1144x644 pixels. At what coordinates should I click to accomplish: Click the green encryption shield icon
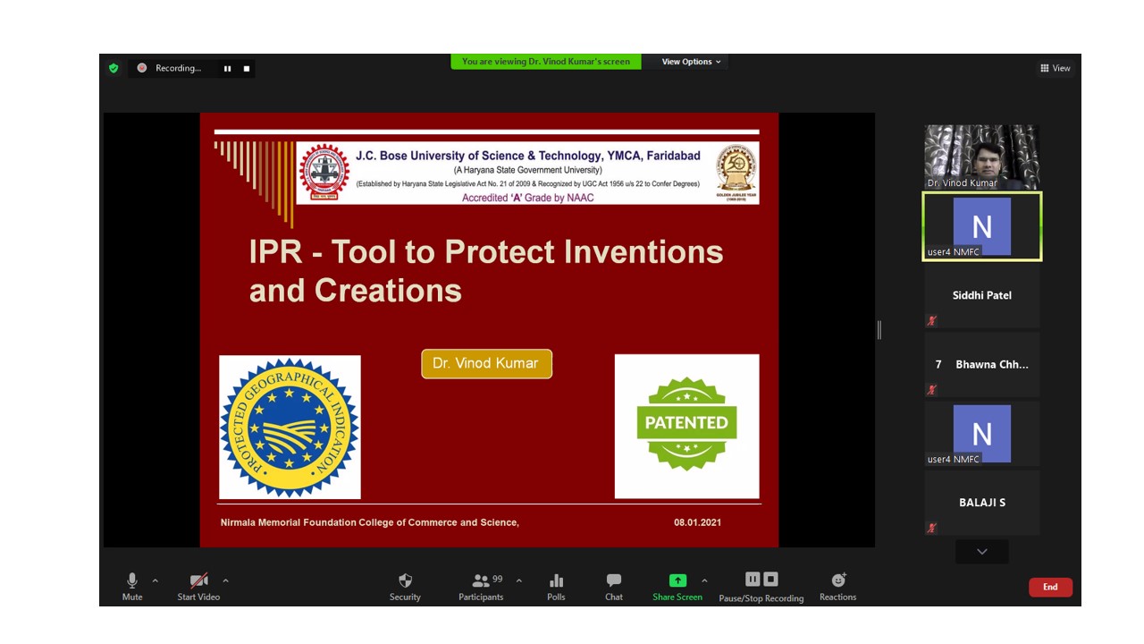pos(114,68)
